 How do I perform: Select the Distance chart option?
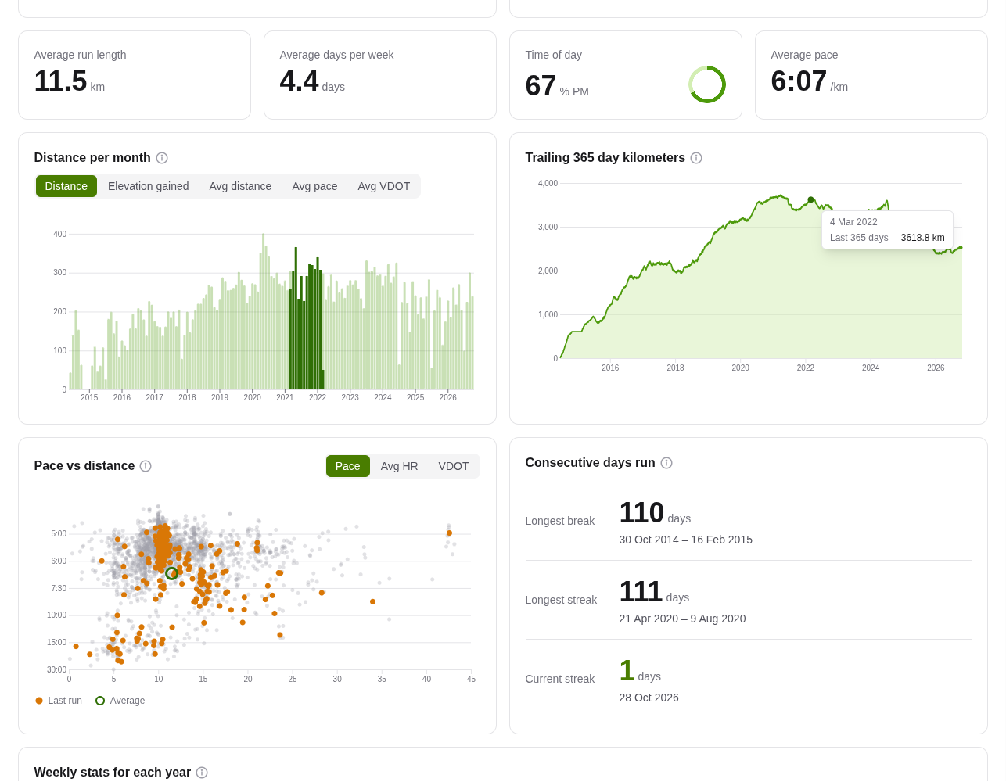[x=66, y=186]
